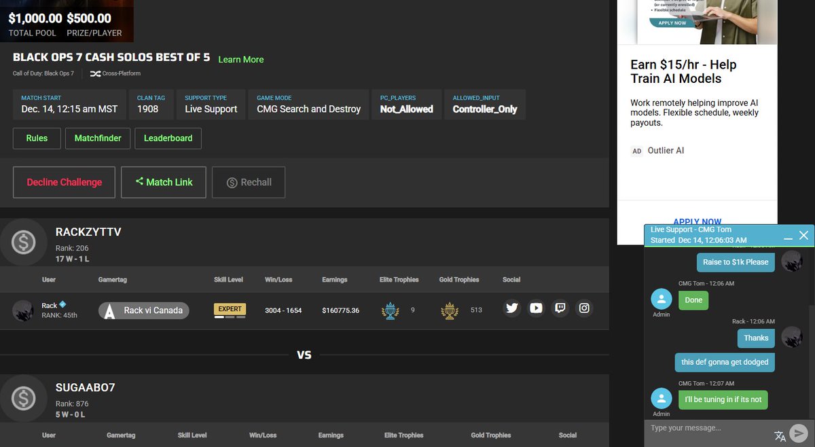Viewport: 815px width, 447px height.
Task: Open the Learn More link
Action: pyautogui.click(x=241, y=60)
